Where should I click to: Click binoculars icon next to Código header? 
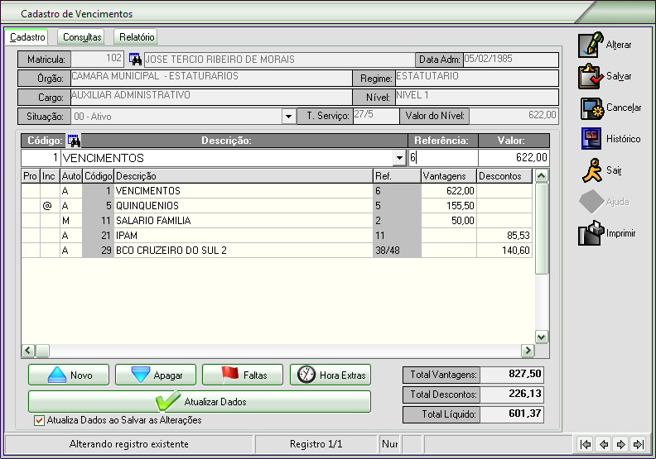point(73,141)
